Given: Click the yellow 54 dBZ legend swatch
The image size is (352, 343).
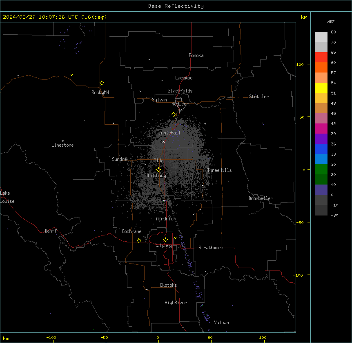Looking at the screenshot, I should coord(321,88).
